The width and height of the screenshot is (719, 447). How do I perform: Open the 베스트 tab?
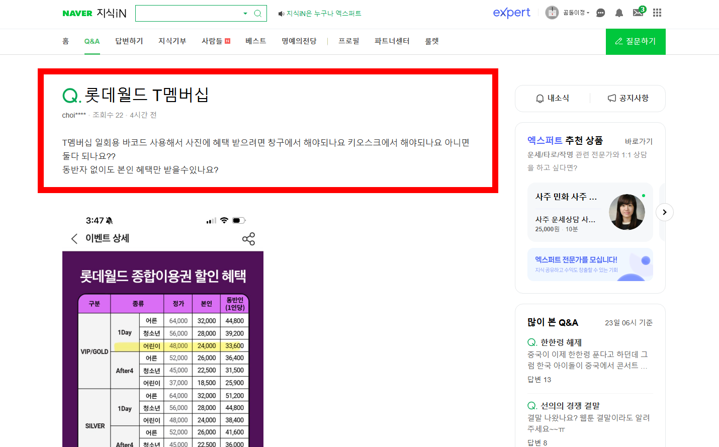256,41
